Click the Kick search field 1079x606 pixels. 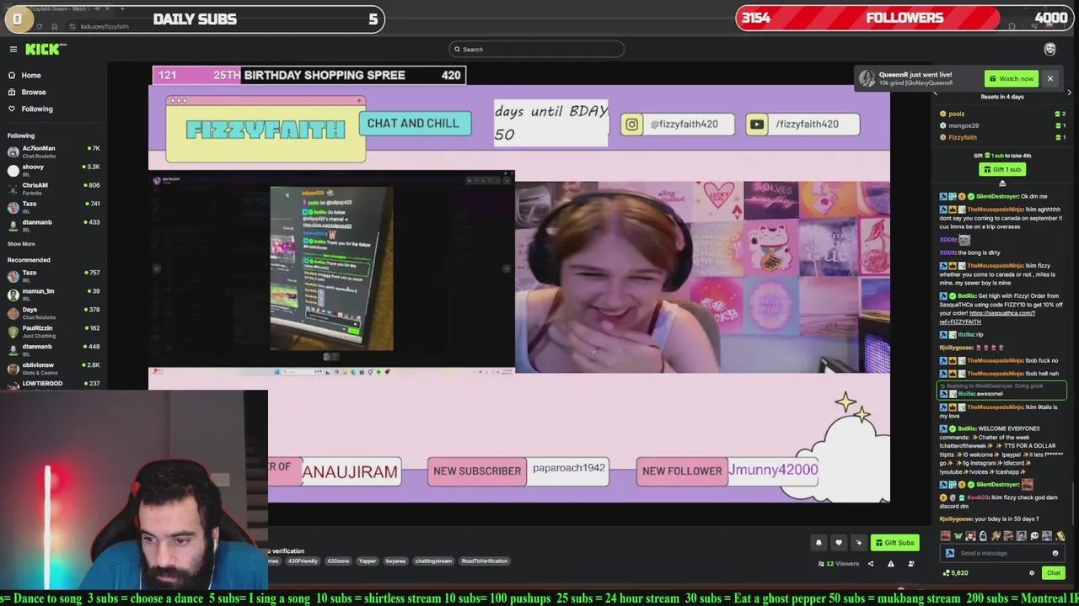pos(536,50)
